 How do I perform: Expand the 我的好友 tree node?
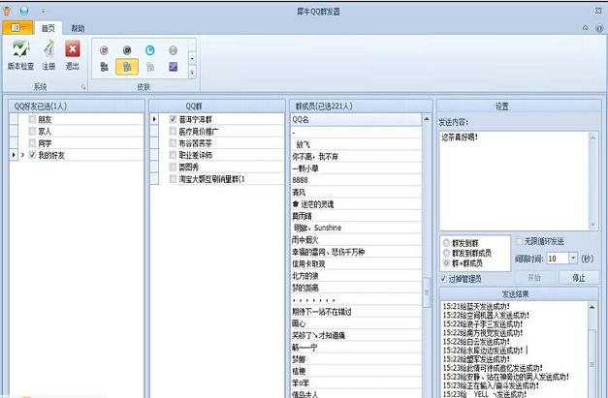coord(21,154)
